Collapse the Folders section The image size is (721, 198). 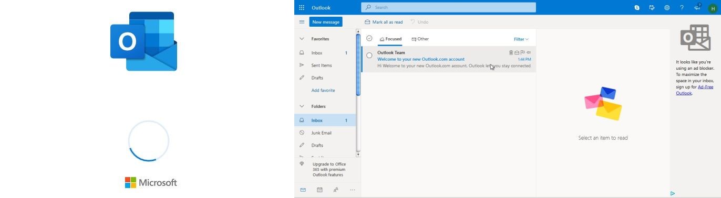click(302, 106)
